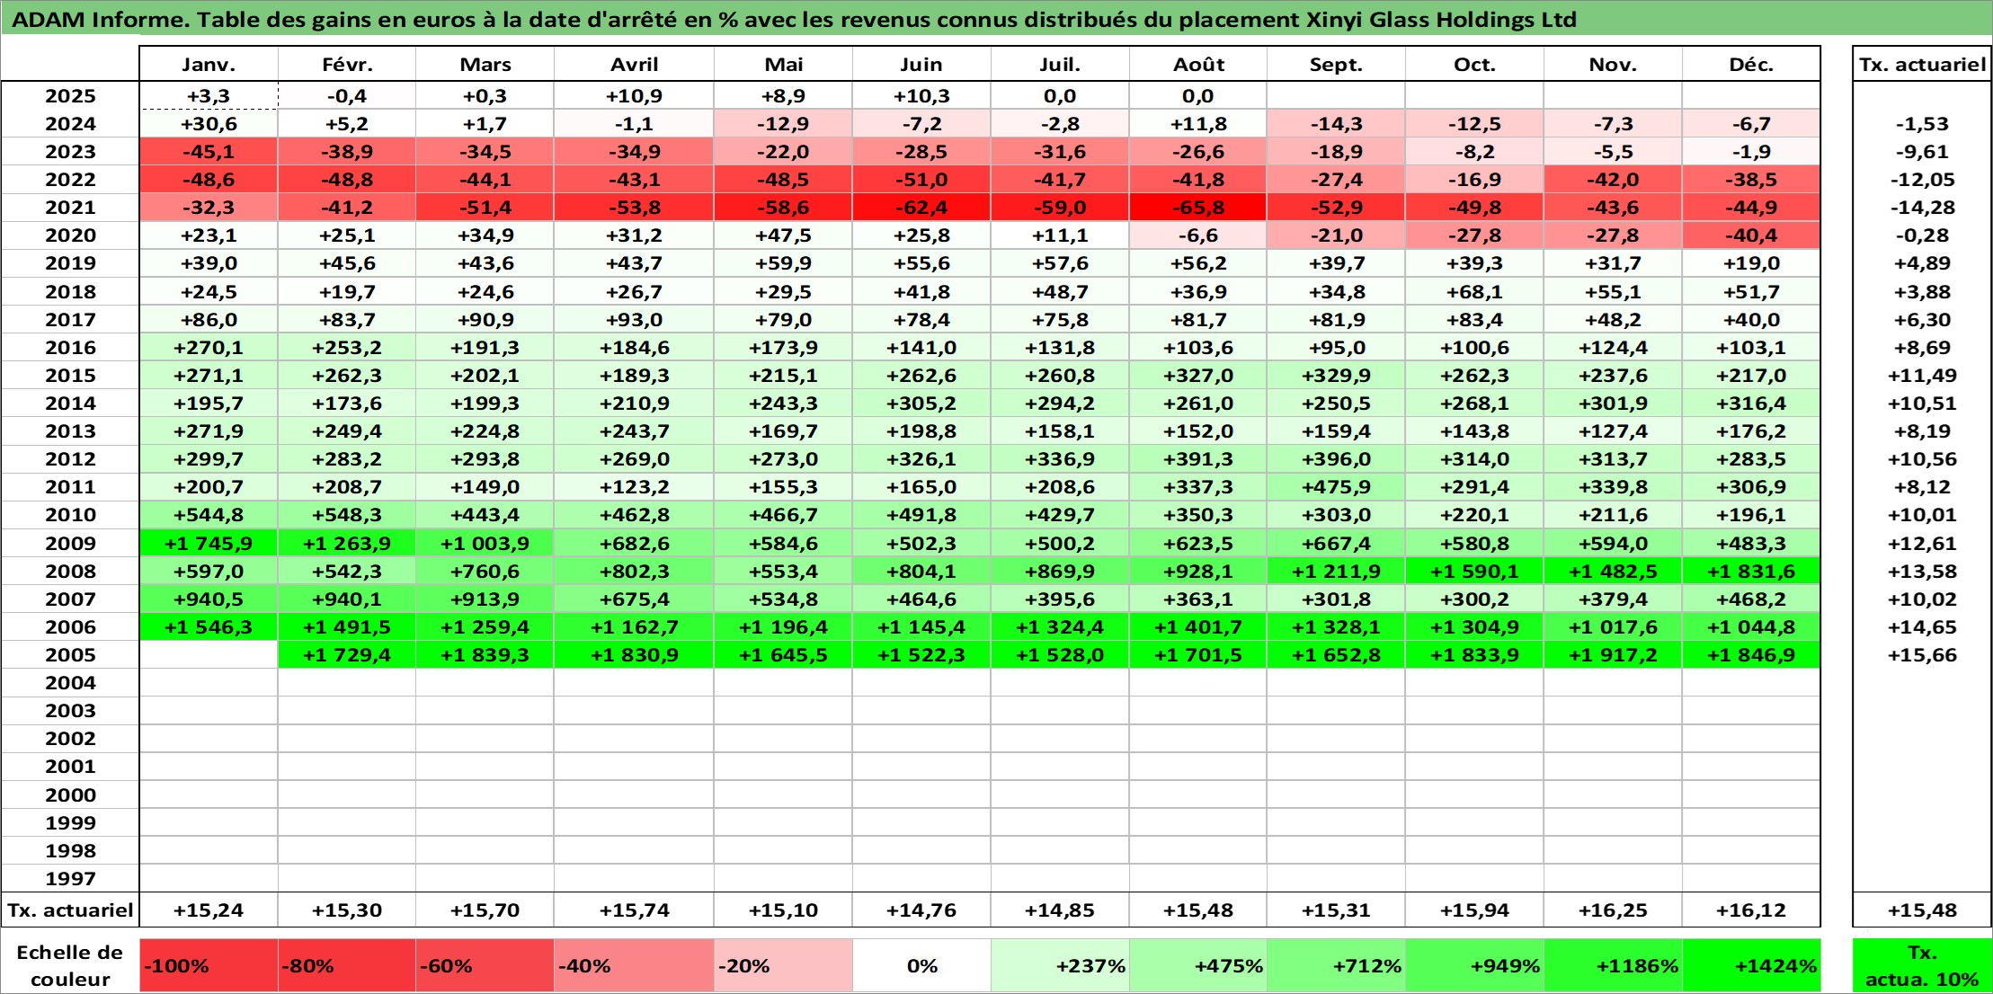Click the Janv. column header
Screen dimensions: 1993x994
point(209,65)
